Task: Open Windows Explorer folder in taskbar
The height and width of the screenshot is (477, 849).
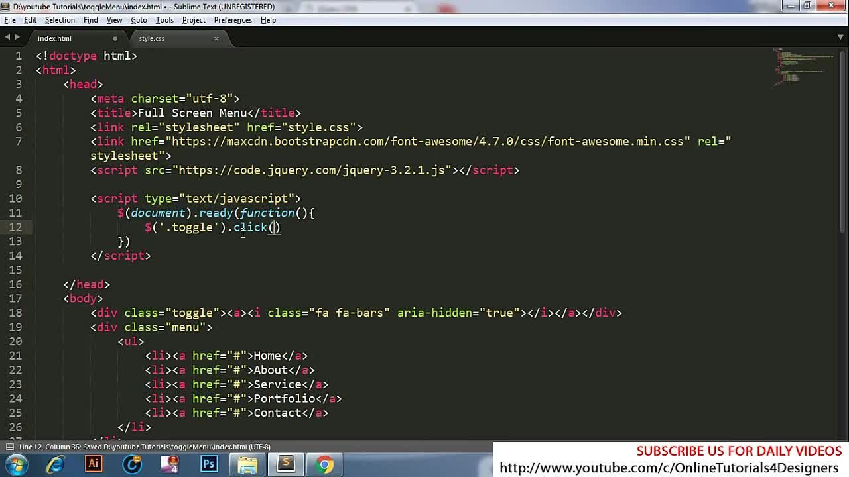Action: coord(247,464)
